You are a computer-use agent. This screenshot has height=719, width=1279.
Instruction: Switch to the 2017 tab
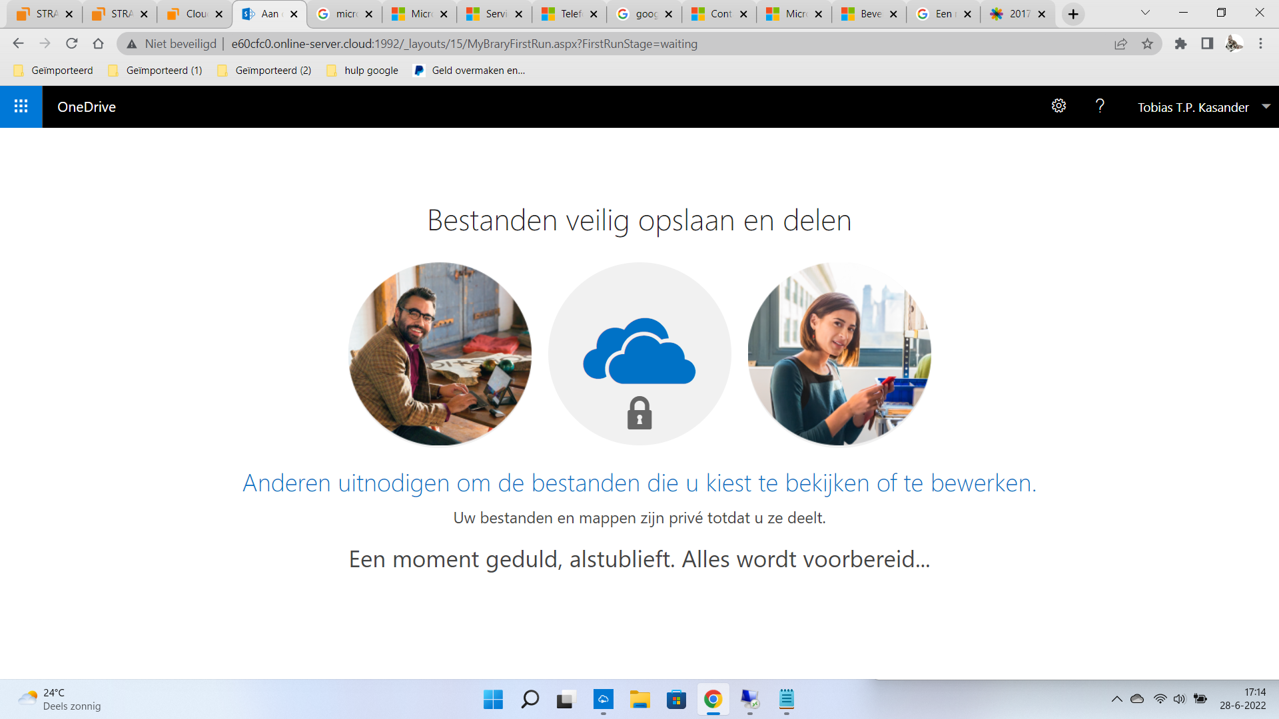pos(1012,14)
